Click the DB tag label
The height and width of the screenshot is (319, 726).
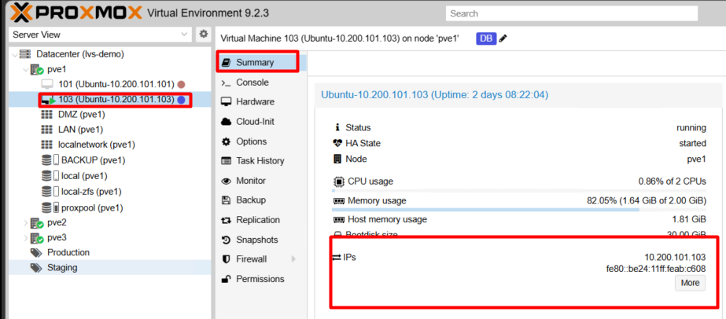pos(486,38)
